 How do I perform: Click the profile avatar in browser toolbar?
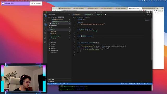pos(156,11)
